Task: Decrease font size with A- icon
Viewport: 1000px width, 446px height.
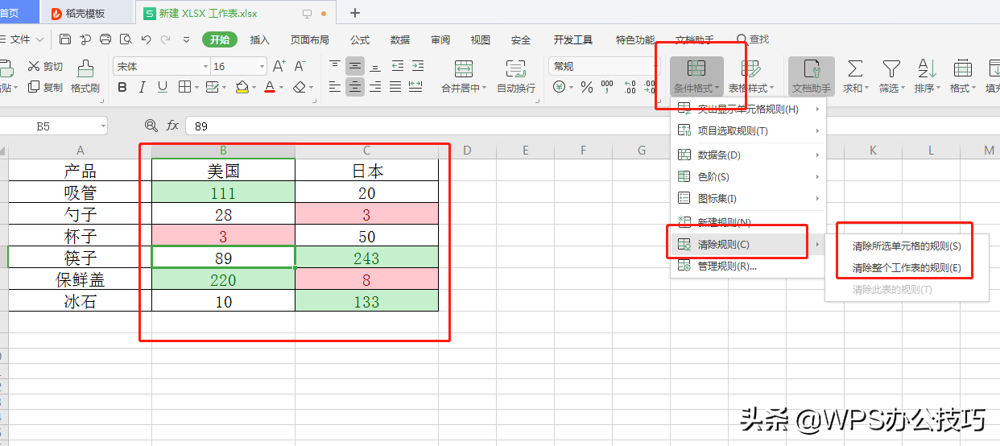Action: pyautogui.click(x=300, y=66)
